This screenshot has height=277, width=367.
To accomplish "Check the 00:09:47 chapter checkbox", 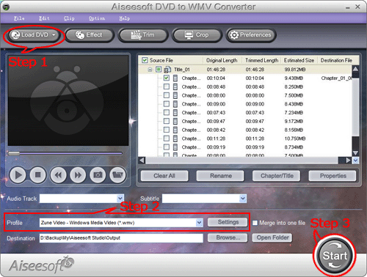I will pyautogui.click(x=167, y=121).
